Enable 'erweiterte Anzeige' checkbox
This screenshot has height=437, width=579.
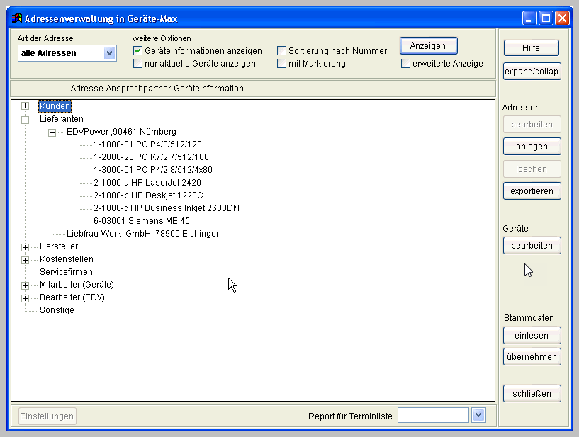tap(406, 64)
